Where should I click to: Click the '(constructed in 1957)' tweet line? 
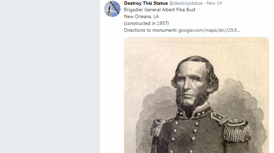146,23
